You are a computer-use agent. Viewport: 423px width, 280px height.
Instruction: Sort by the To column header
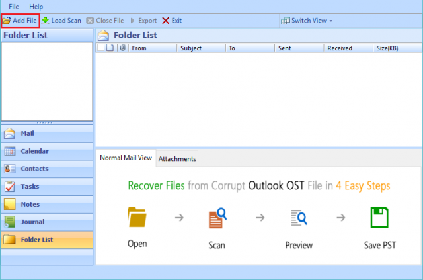click(x=250, y=48)
